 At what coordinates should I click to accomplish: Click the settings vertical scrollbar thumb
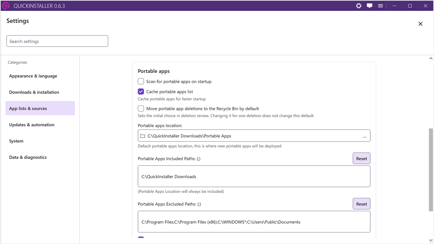click(x=431, y=170)
